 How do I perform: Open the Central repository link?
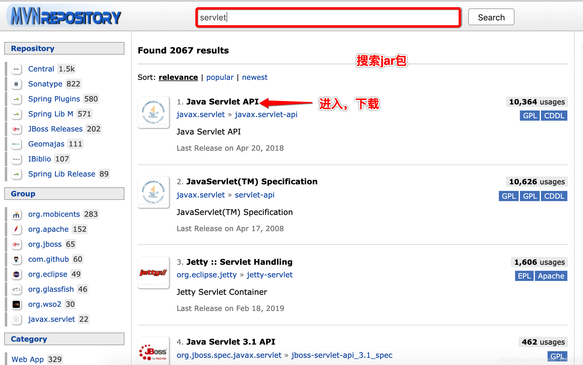pos(41,69)
